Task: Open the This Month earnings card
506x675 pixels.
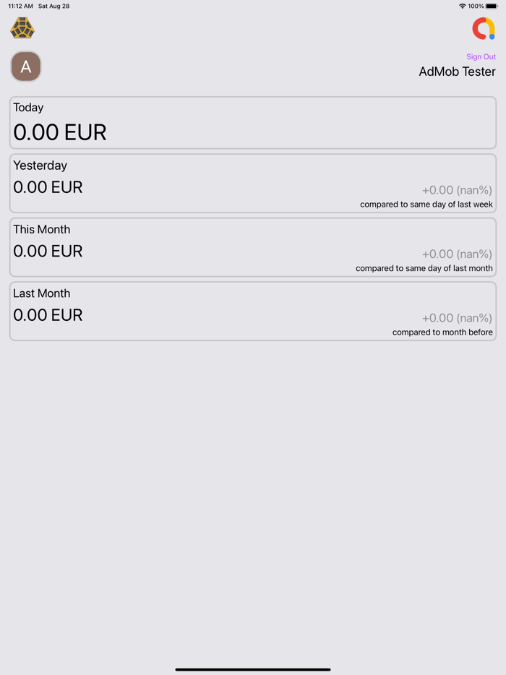Action: (252, 246)
